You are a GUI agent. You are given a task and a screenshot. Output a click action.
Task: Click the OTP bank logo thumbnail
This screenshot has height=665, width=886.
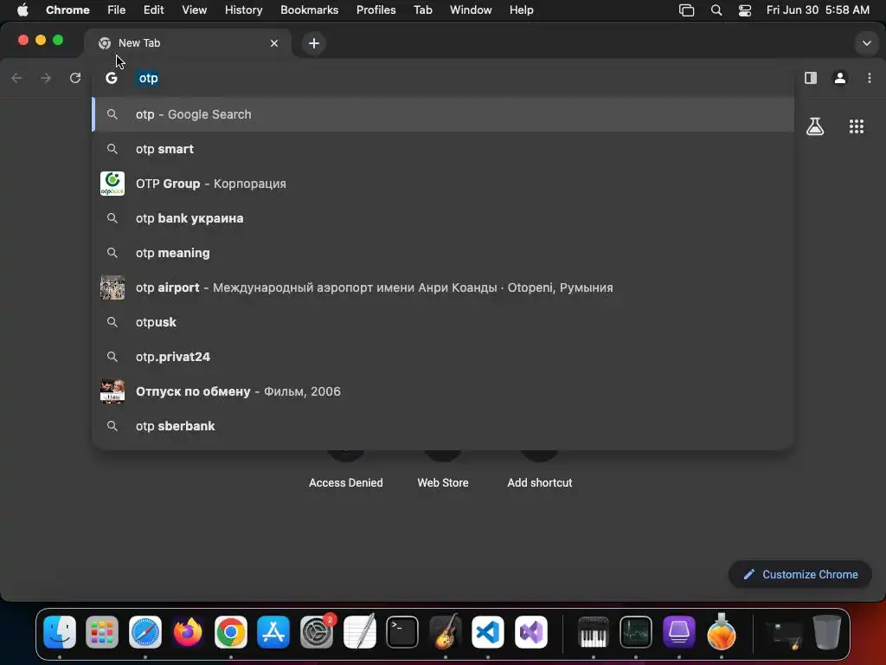pos(112,184)
